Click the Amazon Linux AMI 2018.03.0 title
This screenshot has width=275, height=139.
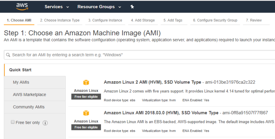[x=161, y=113]
